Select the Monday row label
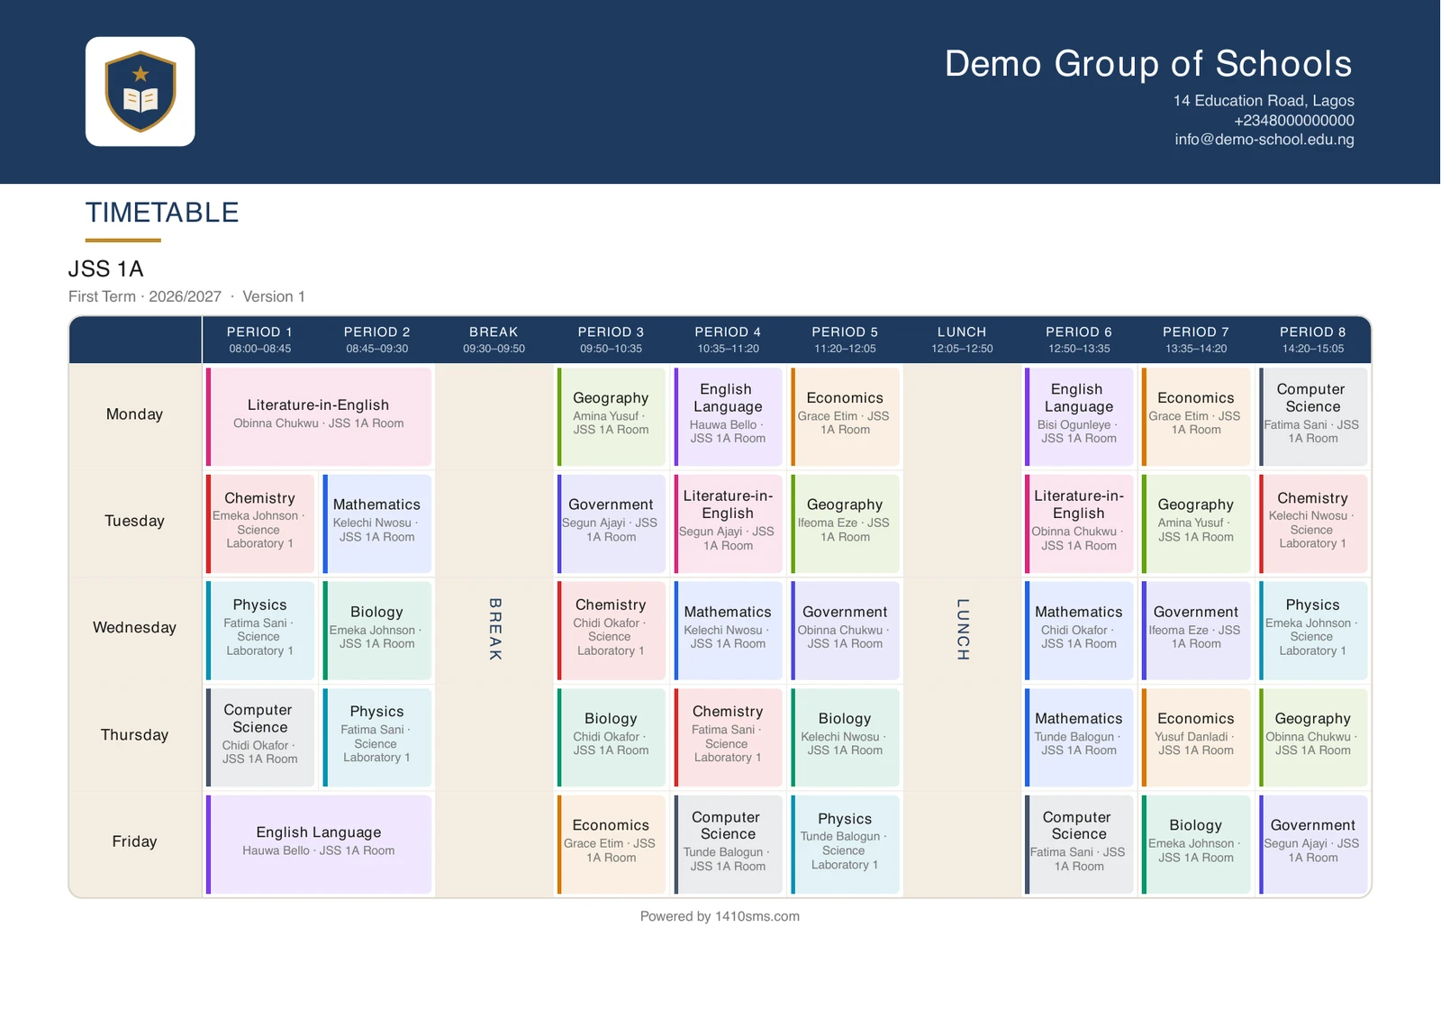The height and width of the screenshot is (1018, 1441). point(135,414)
